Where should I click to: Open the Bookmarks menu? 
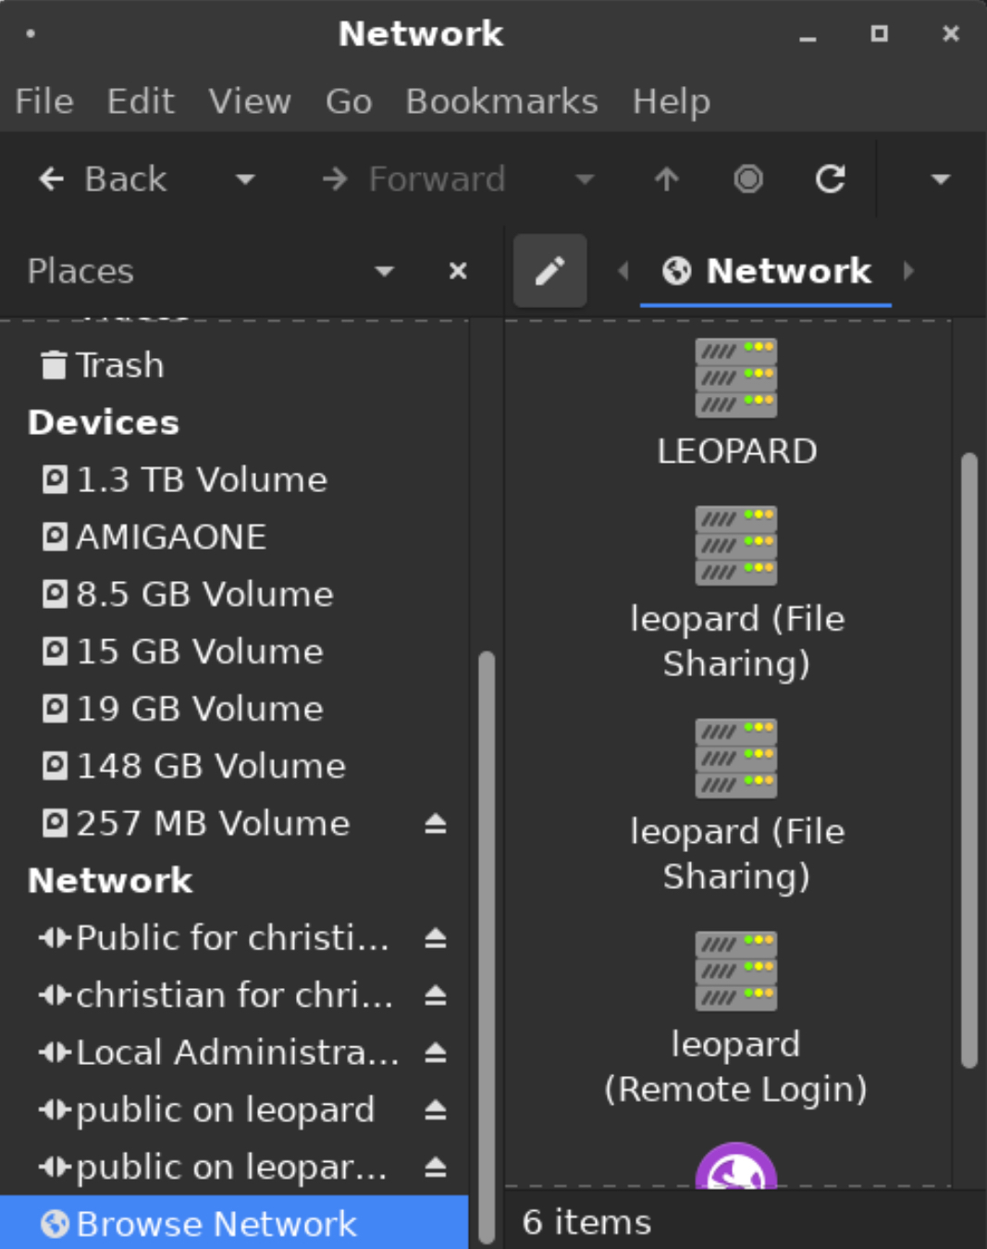point(501,101)
